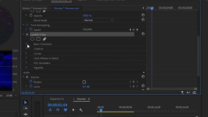The width and height of the screenshot is (208, 117).
Task: Reset the Blend Mode parameter
Action: click(143, 20)
